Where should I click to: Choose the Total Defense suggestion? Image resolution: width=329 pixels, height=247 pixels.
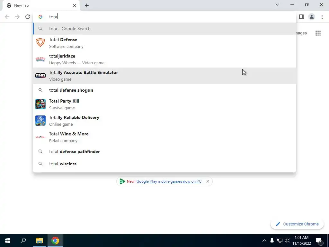[164, 43]
